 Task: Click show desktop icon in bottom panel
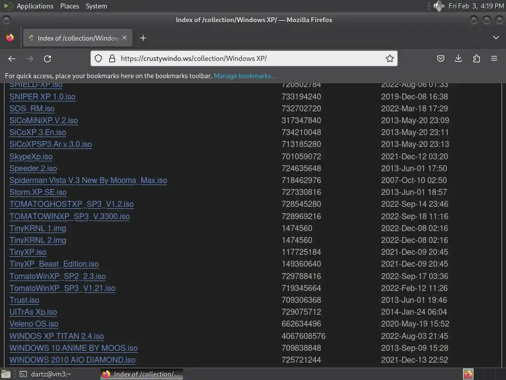pyautogui.click(x=6, y=374)
